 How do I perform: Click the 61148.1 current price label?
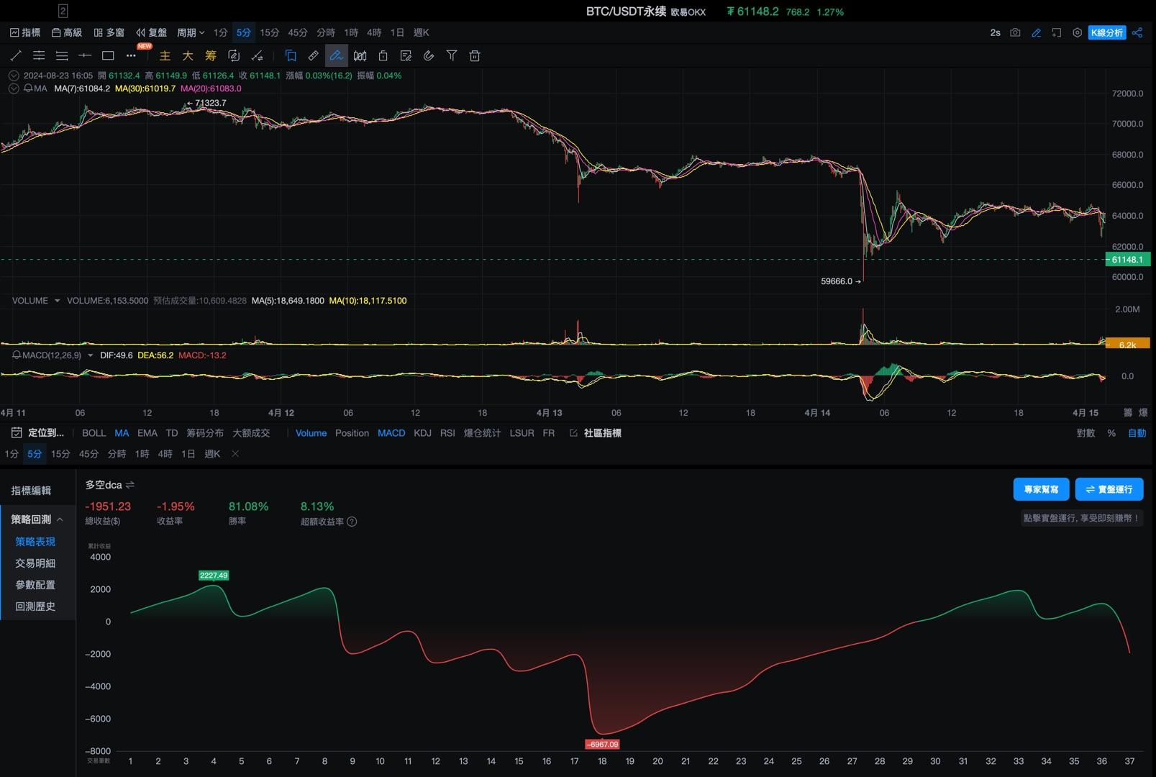point(1127,260)
